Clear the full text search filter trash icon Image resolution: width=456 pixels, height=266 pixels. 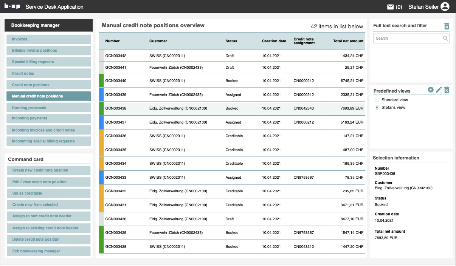[x=447, y=26]
